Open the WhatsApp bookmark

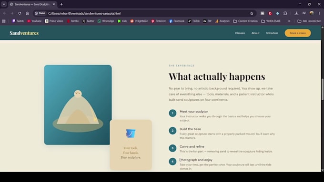(106, 21)
